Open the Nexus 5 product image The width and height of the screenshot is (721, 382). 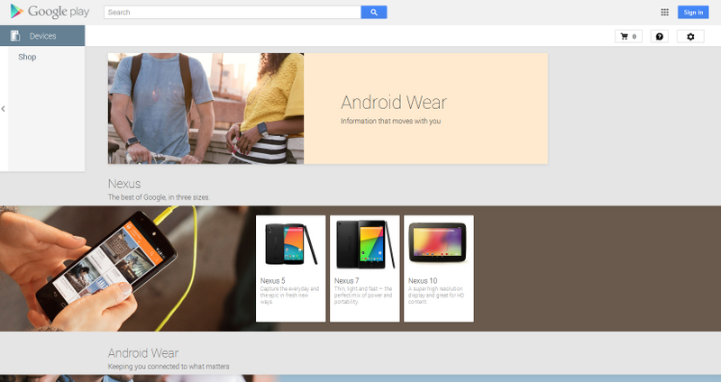[290, 243]
